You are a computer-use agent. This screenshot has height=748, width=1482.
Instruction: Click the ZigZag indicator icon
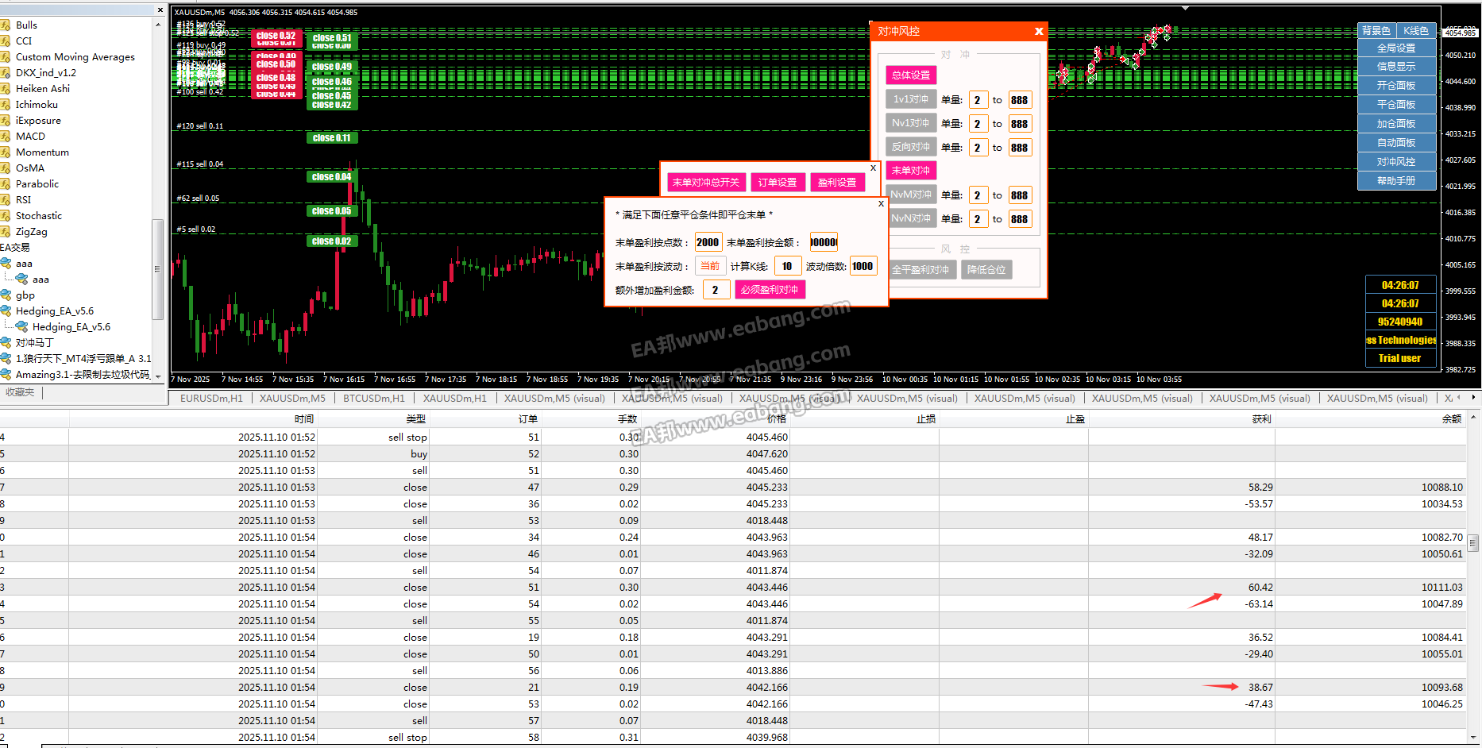tap(6, 232)
